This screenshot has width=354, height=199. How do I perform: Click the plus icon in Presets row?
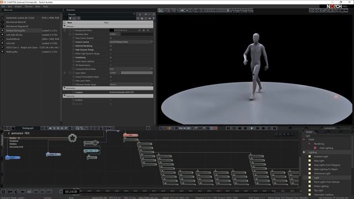pyautogui.click(x=145, y=14)
